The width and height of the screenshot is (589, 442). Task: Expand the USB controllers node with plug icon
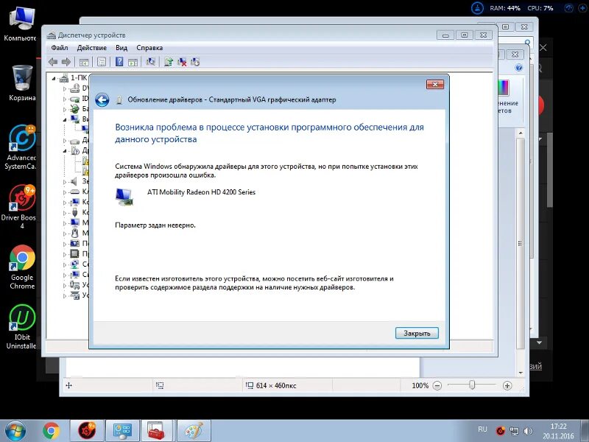point(64,213)
